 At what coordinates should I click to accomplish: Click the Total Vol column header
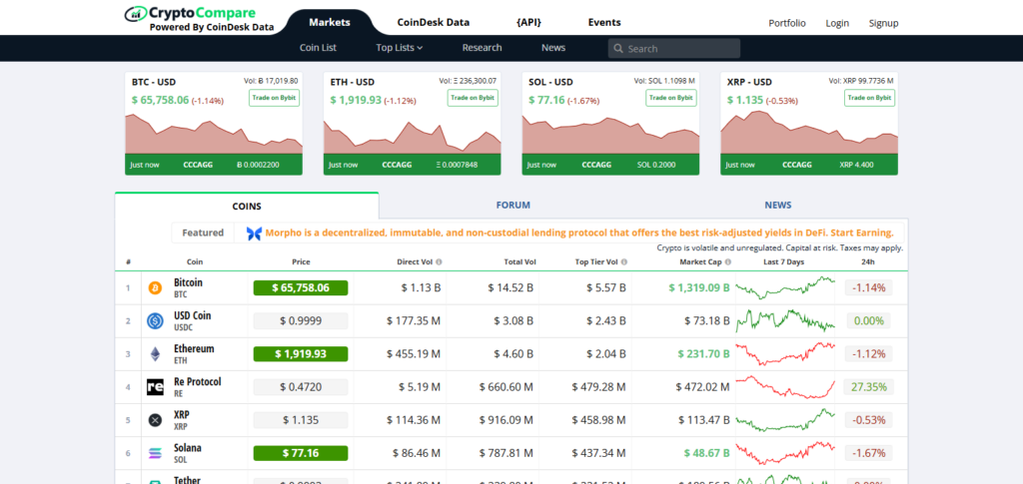pyautogui.click(x=520, y=261)
